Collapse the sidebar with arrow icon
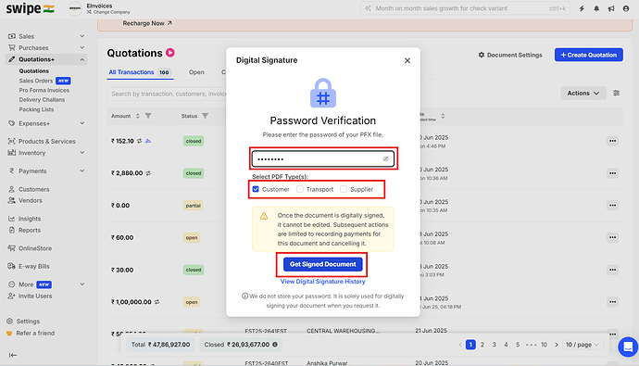 click(13, 355)
